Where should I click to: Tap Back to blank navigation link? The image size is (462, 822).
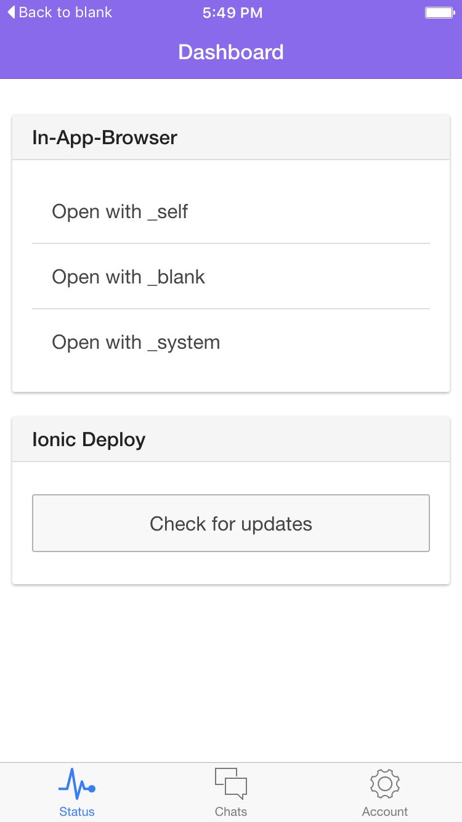(x=65, y=12)
